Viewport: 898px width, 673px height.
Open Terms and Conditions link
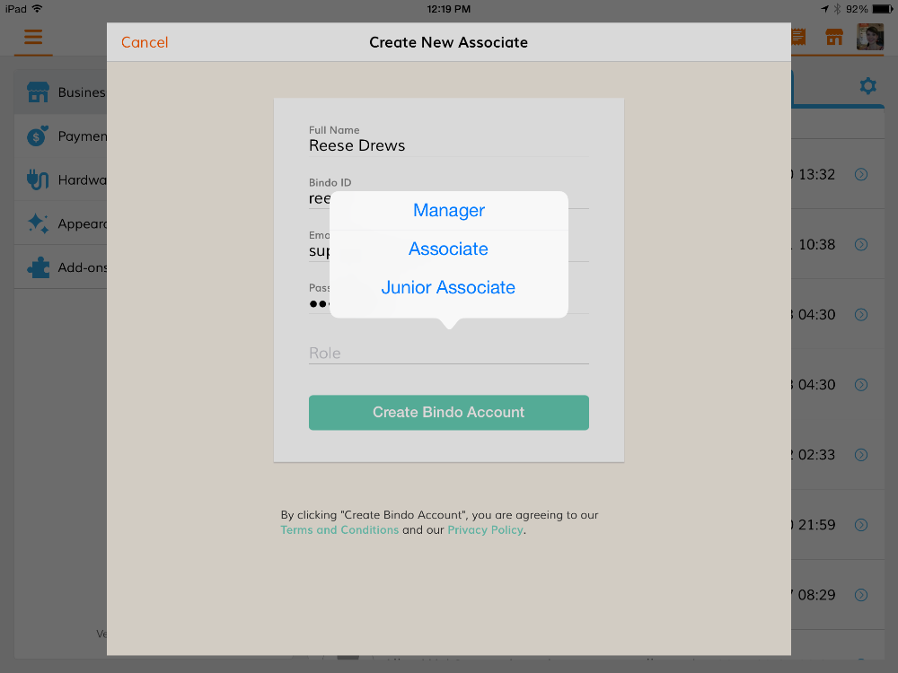coord(339,530)
